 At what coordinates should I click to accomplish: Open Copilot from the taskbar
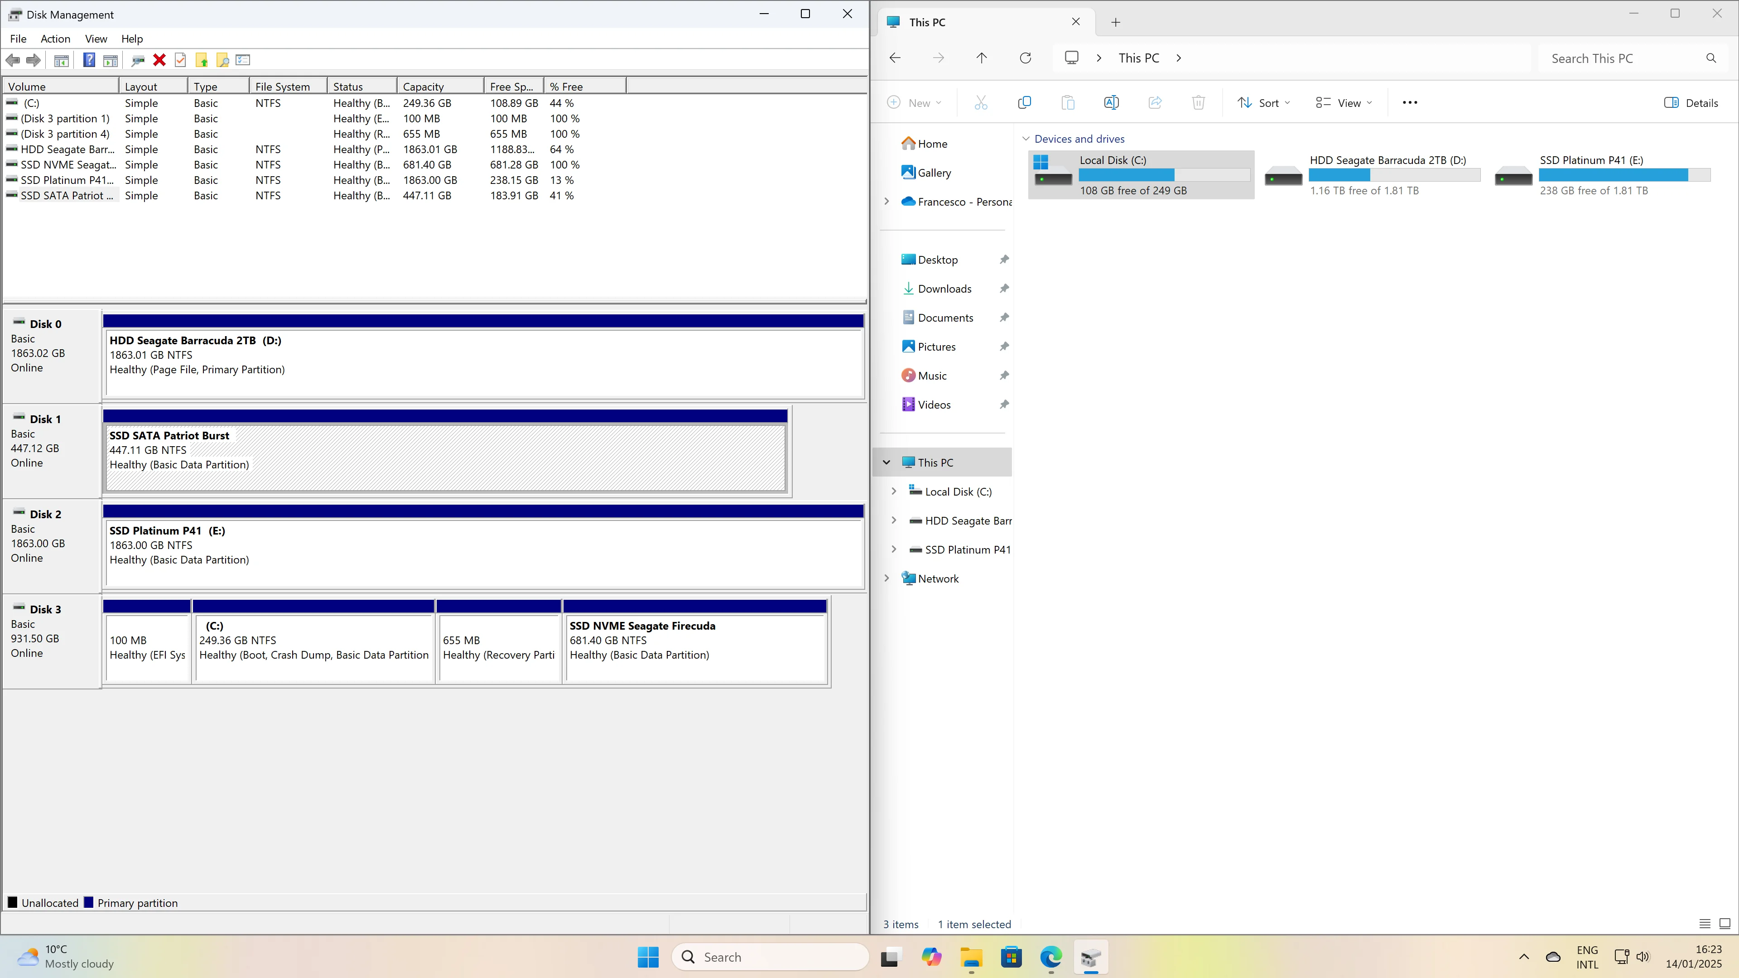(932, 957)
